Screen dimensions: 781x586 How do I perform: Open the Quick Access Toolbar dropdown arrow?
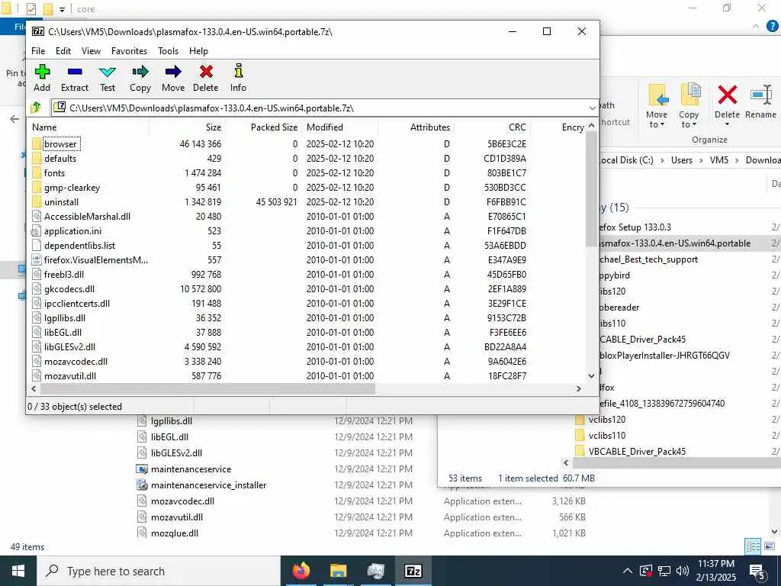63,9
